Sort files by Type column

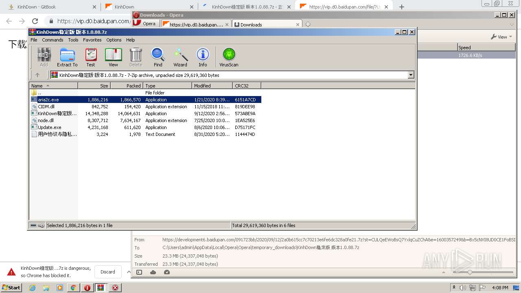(167, 85)
